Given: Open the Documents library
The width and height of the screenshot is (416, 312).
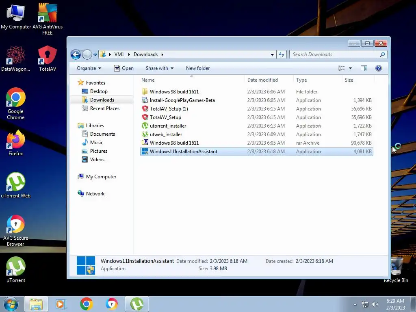Looking at the screenshot, I should click(x=98, y=134).
